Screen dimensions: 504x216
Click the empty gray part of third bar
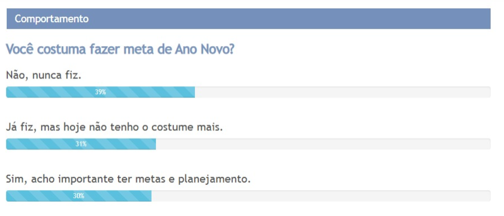click(320, 196)
